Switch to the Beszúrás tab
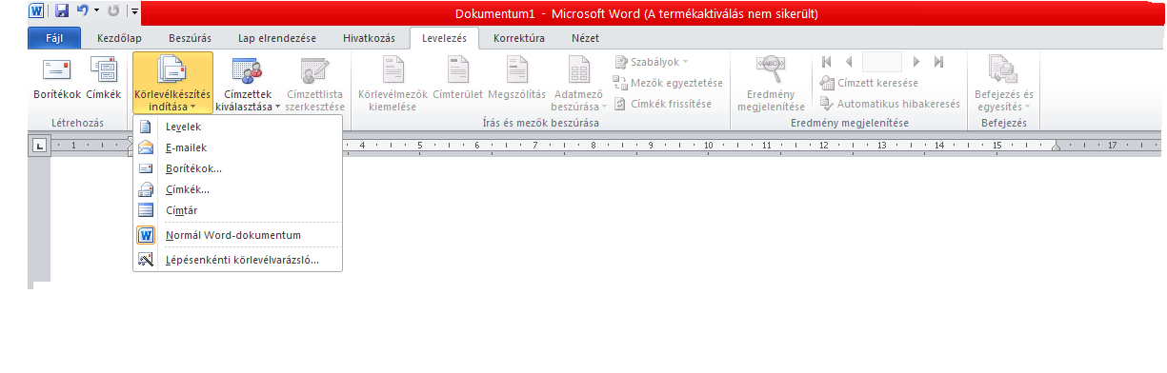This screenshot has height=373, width=1167. (190, 38)
